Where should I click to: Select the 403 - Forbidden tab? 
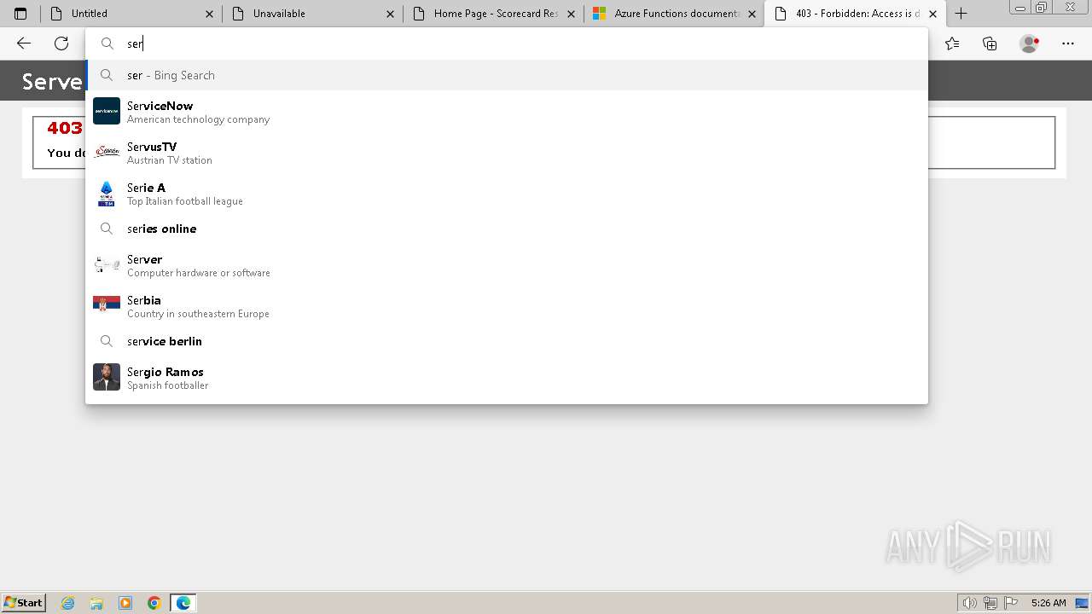pyautogui.click(x=855, y=14)
